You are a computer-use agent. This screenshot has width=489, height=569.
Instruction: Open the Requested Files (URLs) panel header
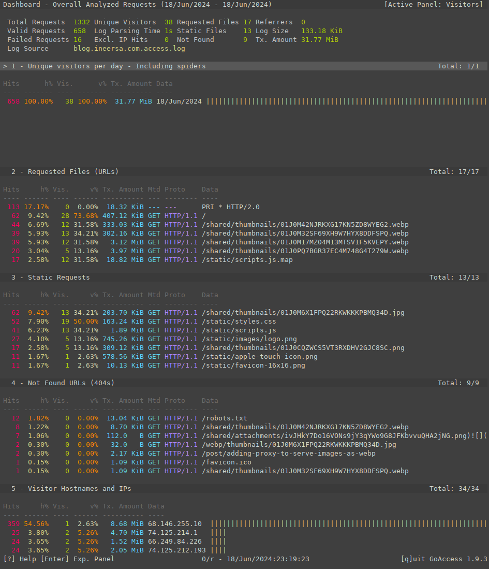[x=244, y=172]
